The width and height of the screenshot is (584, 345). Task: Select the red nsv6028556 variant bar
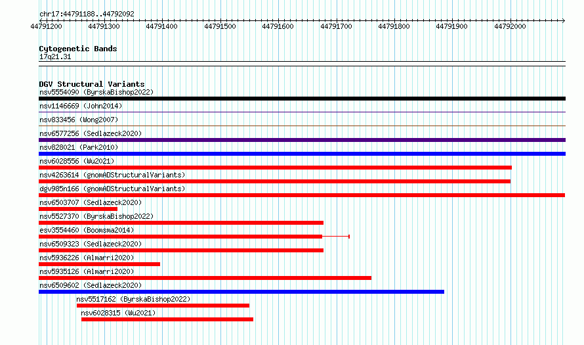point(275,168)
